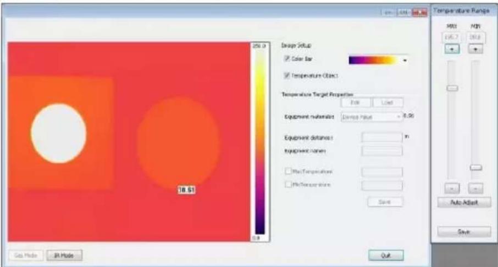Viewport: 498px width, 267px height.
Task: Toggle the Color Bar checkbox
Action: tap(287, 59)
